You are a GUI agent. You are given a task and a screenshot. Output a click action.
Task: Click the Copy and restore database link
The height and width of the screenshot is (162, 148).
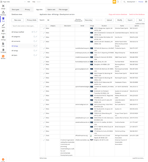click(118, 14)
